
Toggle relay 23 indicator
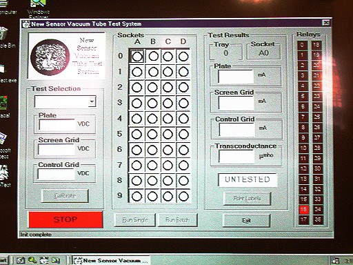317,97
